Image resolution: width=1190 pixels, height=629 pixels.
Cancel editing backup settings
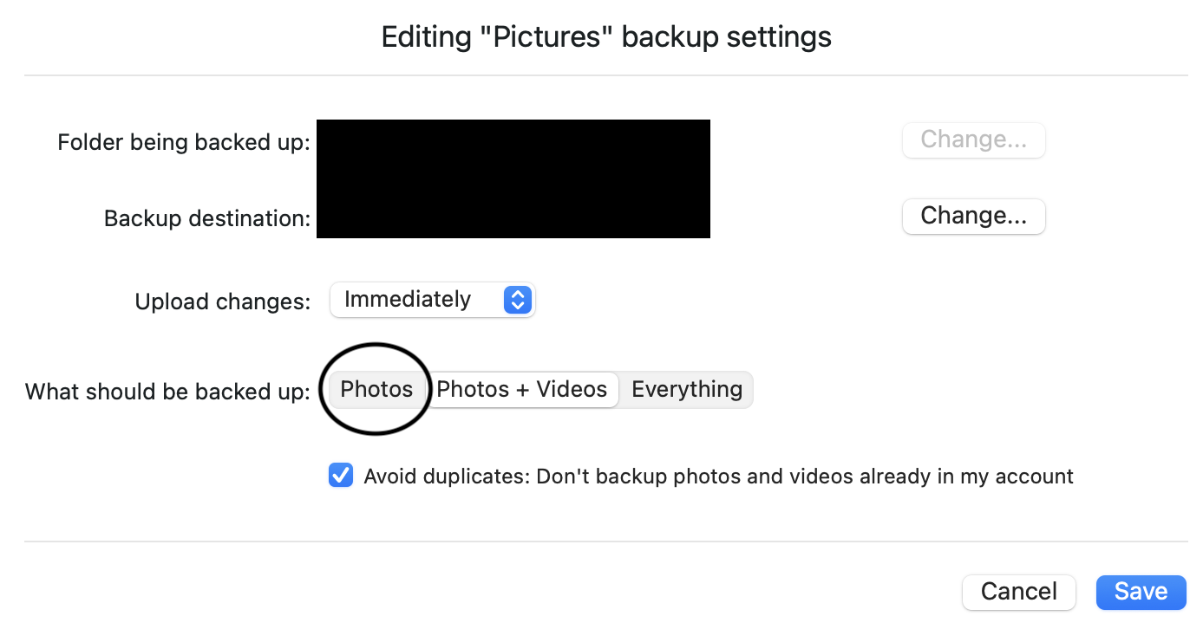coord(1018,592)
